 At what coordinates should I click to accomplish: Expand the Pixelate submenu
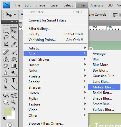(x=56, y=76)
